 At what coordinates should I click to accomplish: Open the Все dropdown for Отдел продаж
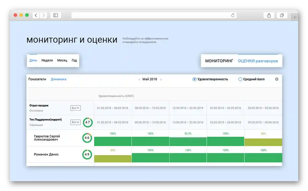(x=75, y=108)
